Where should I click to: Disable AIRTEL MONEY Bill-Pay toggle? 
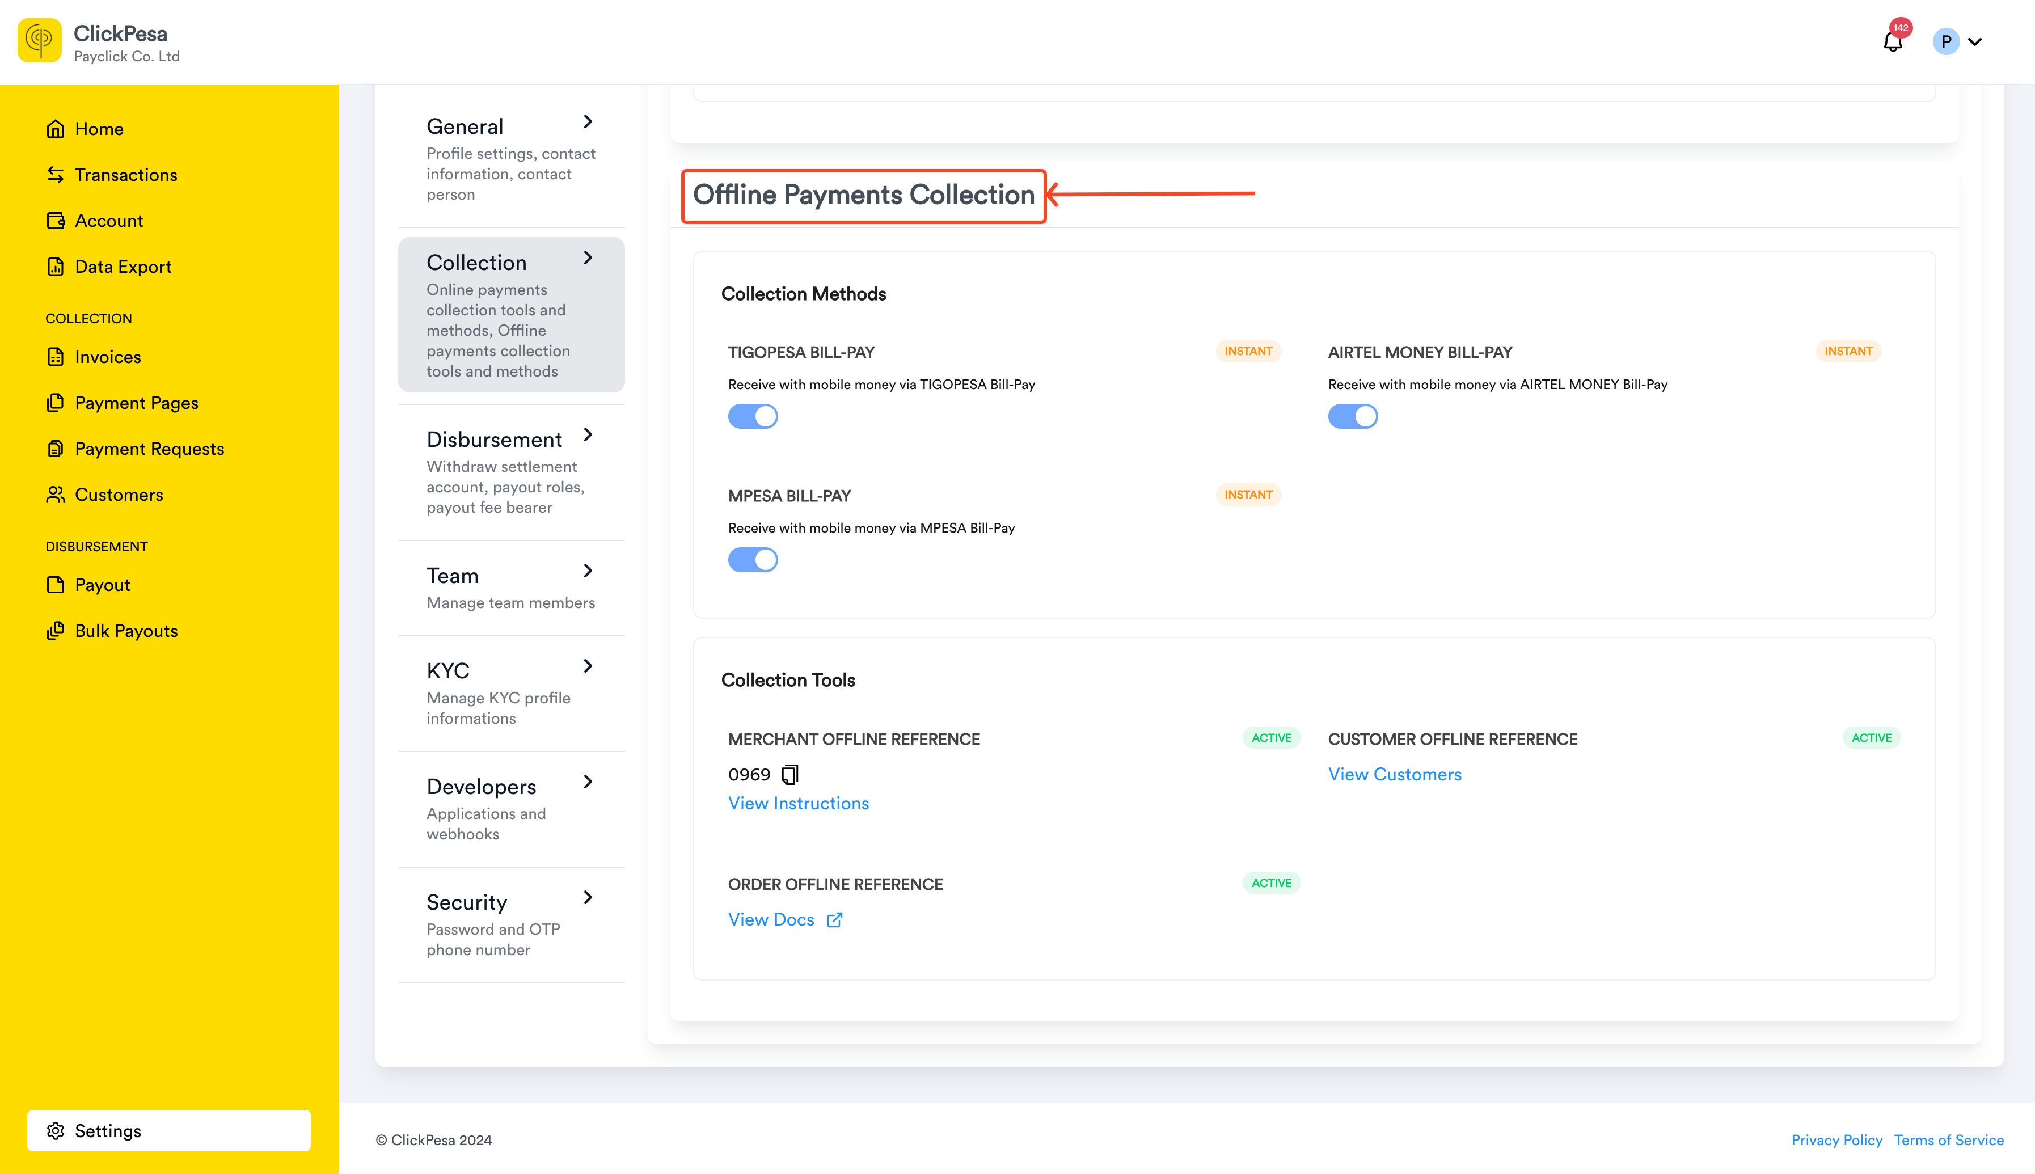[1353, 417]
